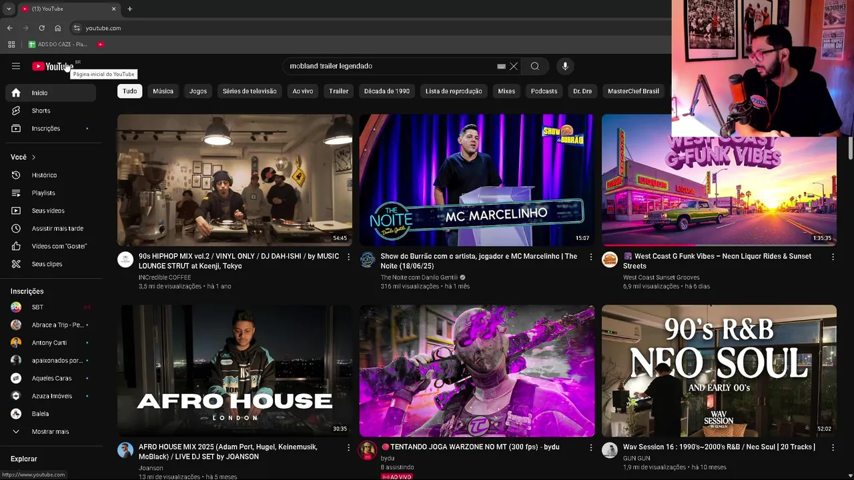
Task: Open Inscrições in the sidebar
Action: point(51,128)
